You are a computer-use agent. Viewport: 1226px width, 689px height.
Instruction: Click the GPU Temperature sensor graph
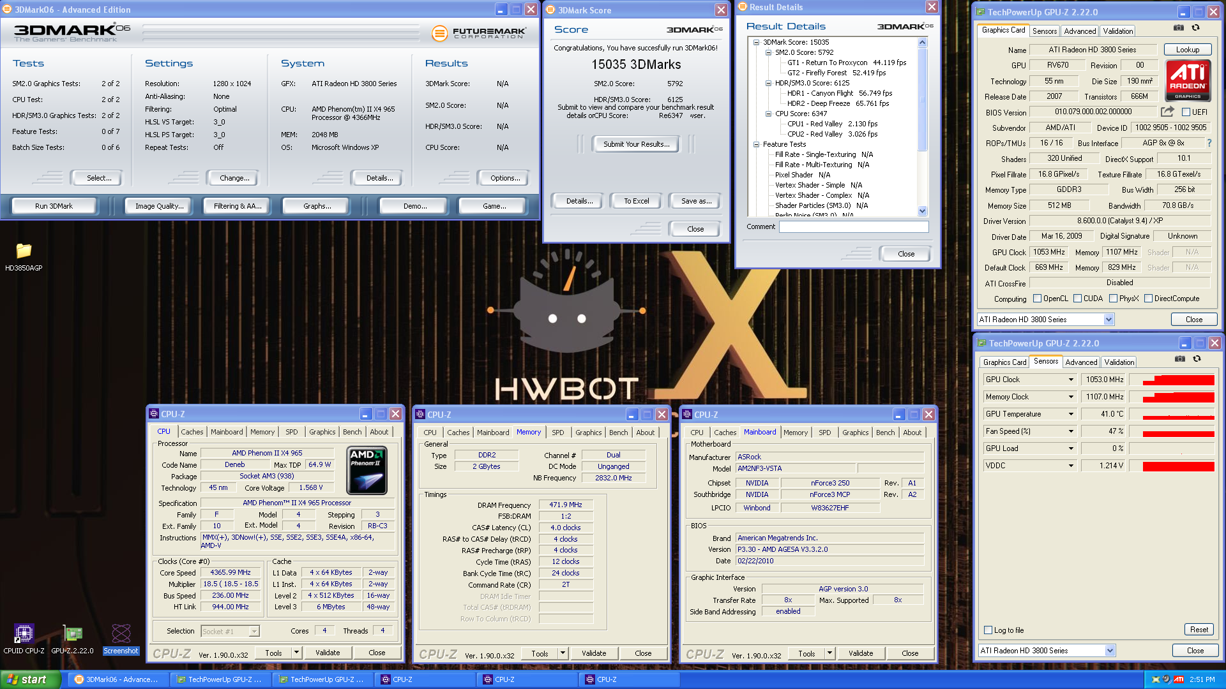1172,414
